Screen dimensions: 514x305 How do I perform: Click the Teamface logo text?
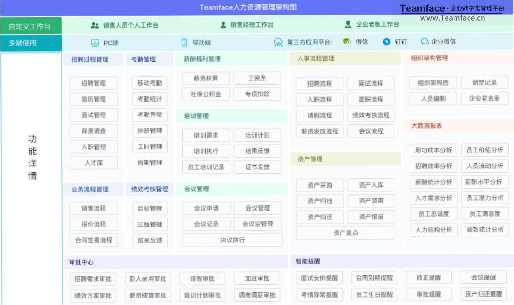pyautogui.click(x=422, y=8)
